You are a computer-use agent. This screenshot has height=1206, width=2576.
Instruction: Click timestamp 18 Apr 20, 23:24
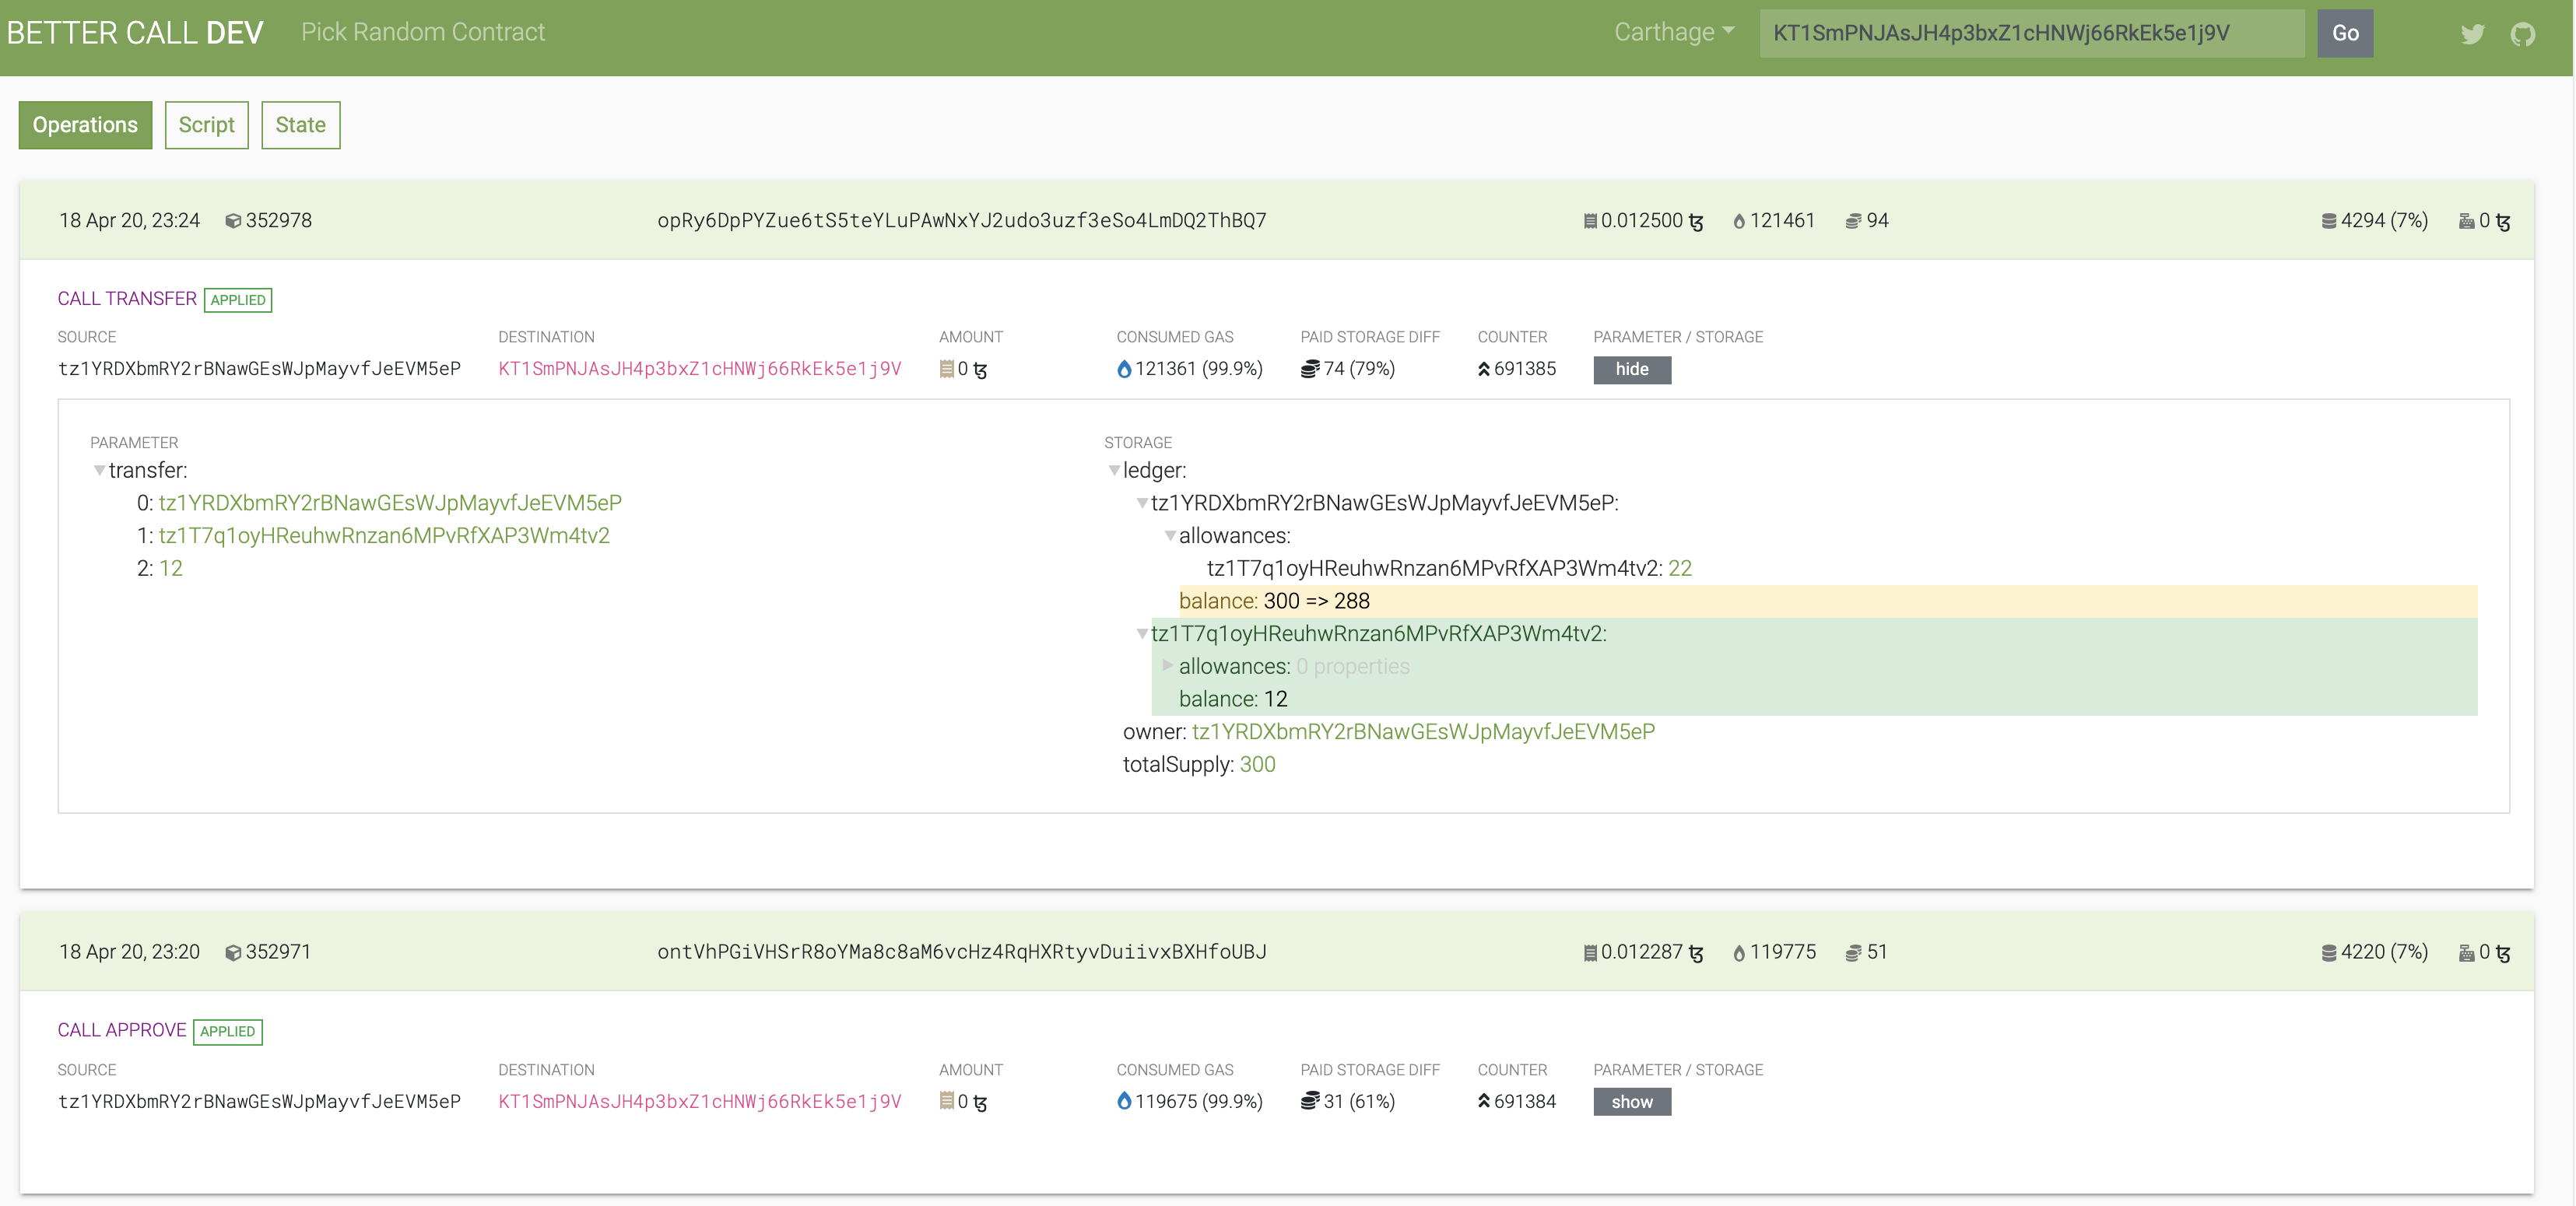tap(129, 221)
